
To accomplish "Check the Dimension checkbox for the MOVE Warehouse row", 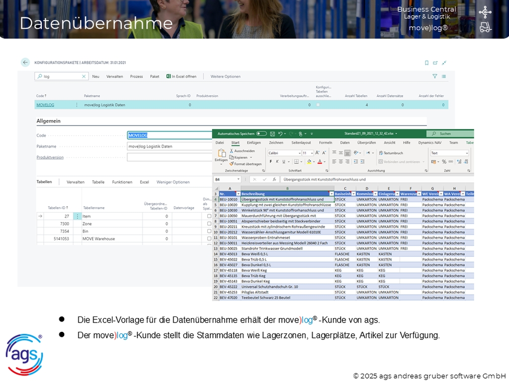I will 209,239.
